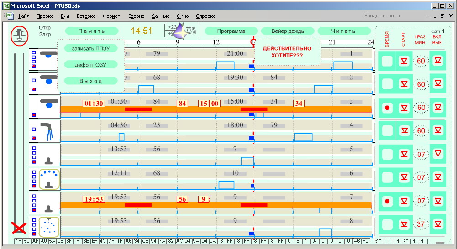Turn off the ВРЕМЯ toggle for zone 7

coord(387,201)
